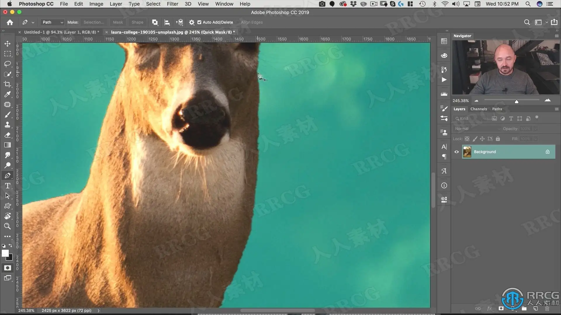Click the foreground color swatch

pyautogui.click(x=5, y=253)
